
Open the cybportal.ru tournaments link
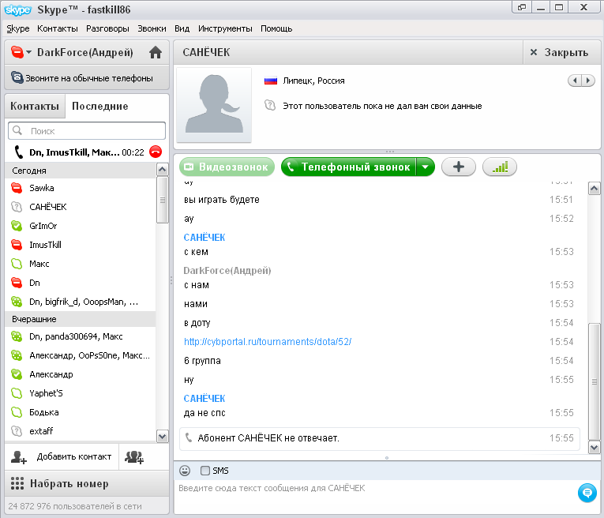pos(268,342)
